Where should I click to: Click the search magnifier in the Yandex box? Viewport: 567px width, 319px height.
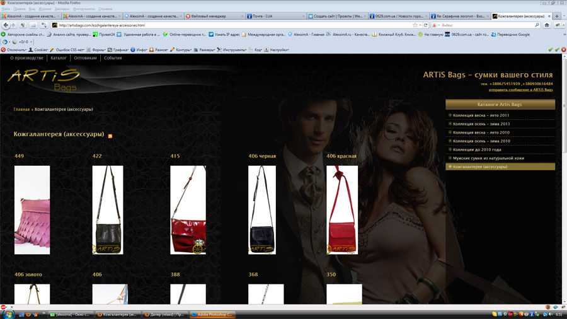click(537, 25)
